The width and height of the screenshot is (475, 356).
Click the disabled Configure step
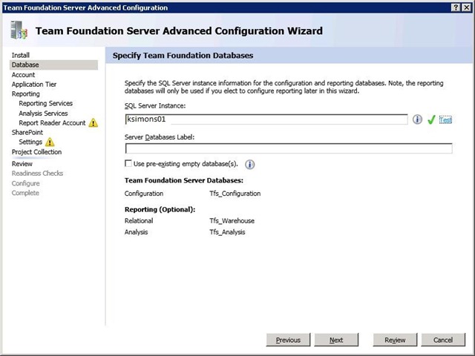(26, 183)
